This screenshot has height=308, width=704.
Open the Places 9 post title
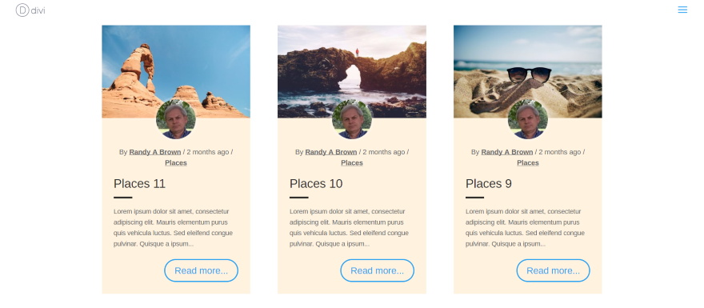pyautogui.click(x=489, y=184)
